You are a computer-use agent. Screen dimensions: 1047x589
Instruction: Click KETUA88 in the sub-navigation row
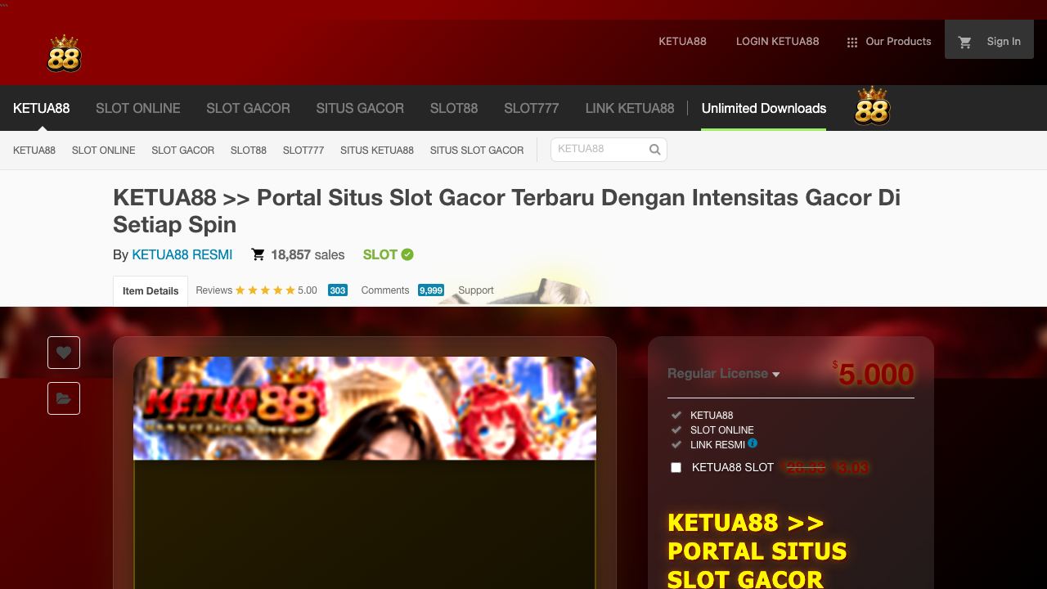pos(34,151)
